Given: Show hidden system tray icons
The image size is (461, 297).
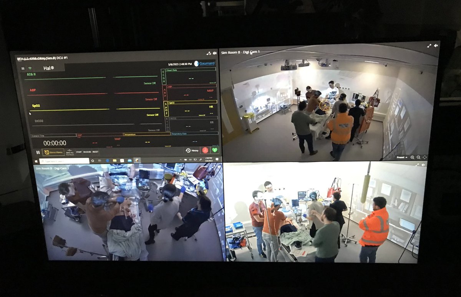Looking at the screenshot, I should pyautogui.click(x=181, y=159).
